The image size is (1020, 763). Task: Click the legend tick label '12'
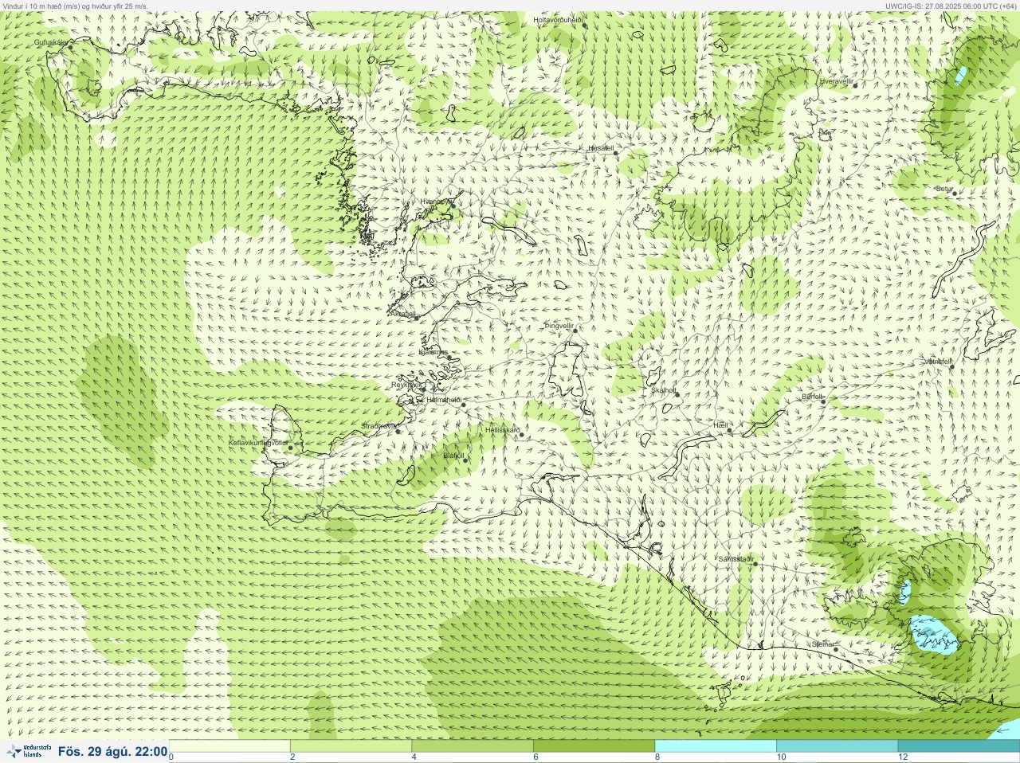(903, 757)
